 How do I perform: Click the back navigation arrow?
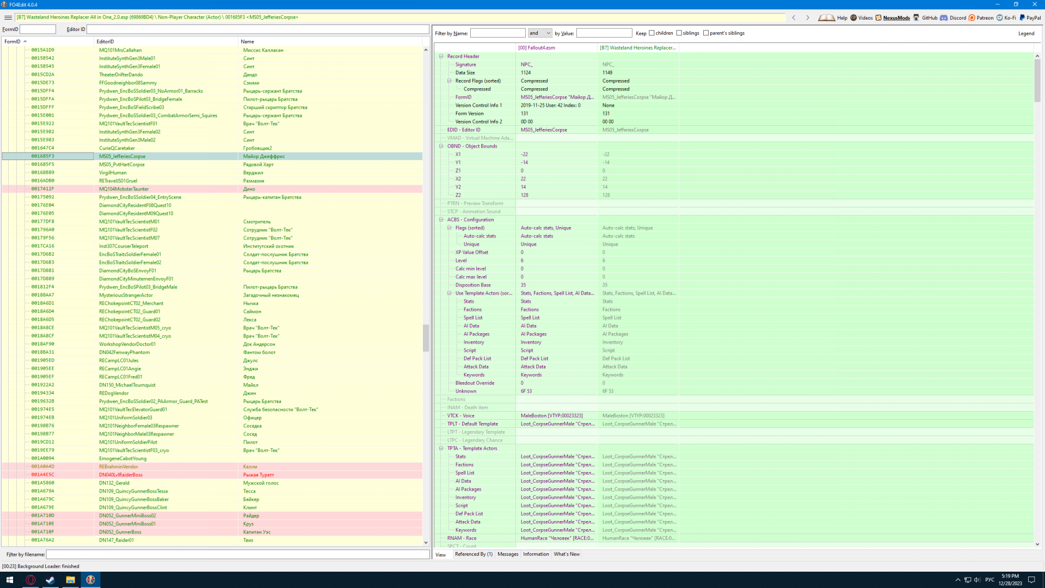pos(794,17)
